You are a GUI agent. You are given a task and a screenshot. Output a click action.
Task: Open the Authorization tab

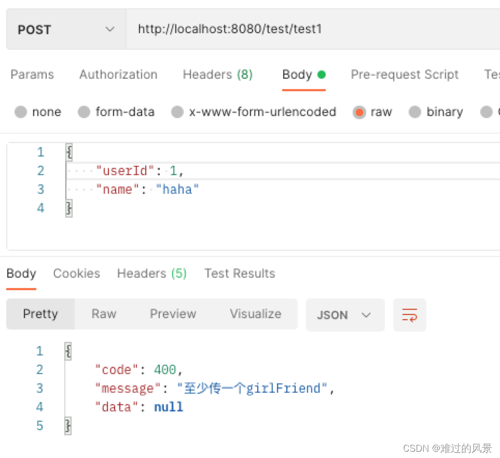[x=118, y=75]
